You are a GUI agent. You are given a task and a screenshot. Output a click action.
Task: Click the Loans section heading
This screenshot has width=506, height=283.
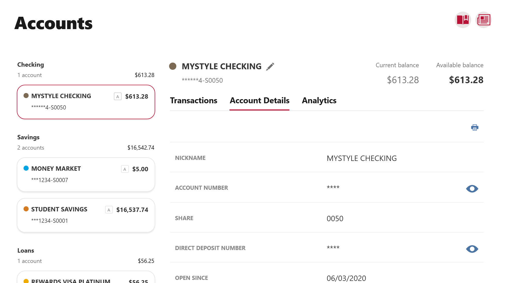[26, 251]
